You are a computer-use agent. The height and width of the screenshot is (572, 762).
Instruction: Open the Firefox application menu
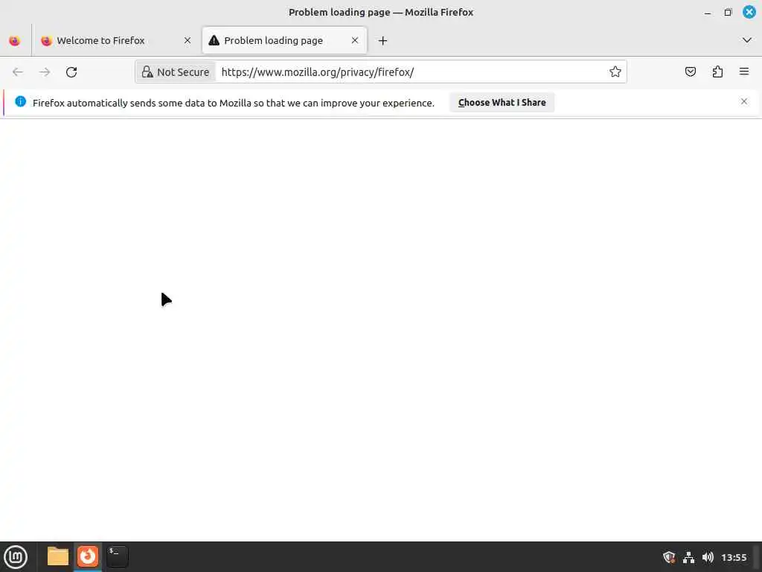[x=744, y=72]
